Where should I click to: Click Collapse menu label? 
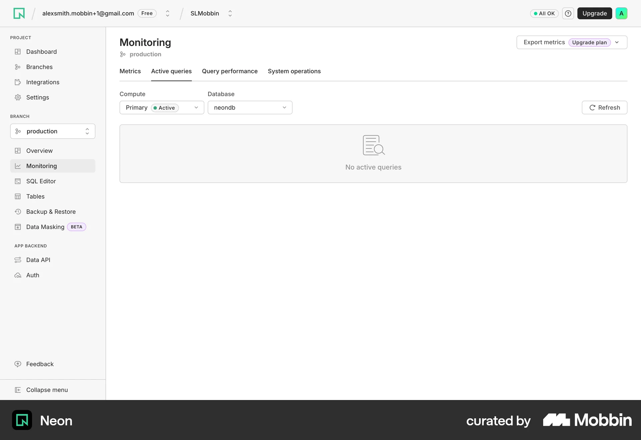[x=47, y=390]
